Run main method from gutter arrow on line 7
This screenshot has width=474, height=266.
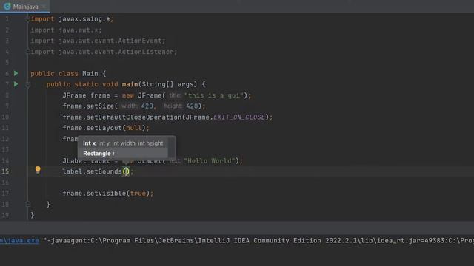(16, 84)
